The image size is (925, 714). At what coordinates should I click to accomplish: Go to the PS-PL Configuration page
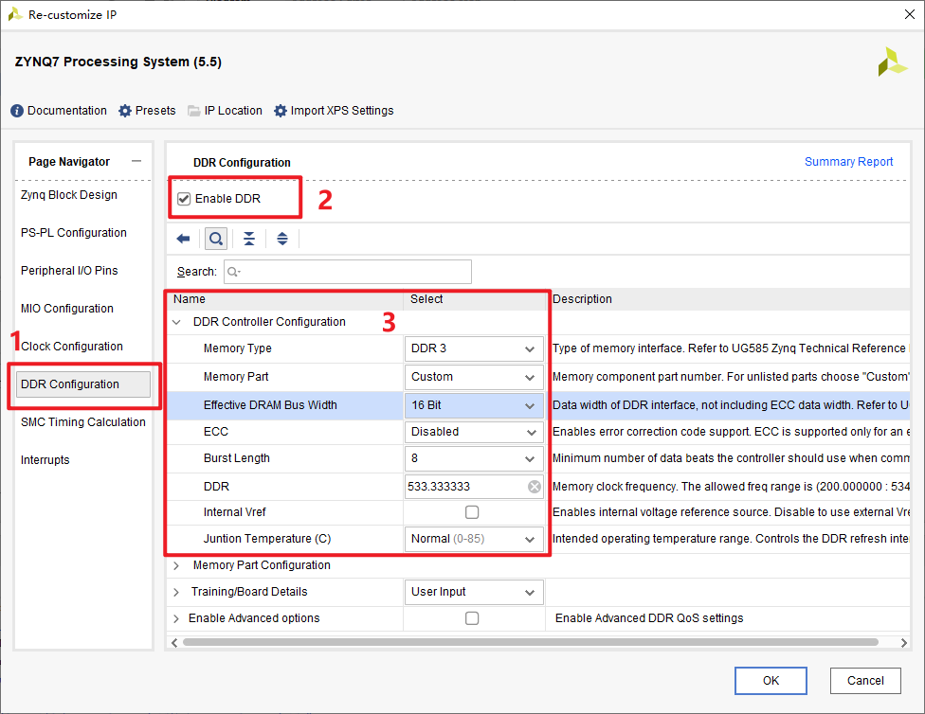[74, 233]
